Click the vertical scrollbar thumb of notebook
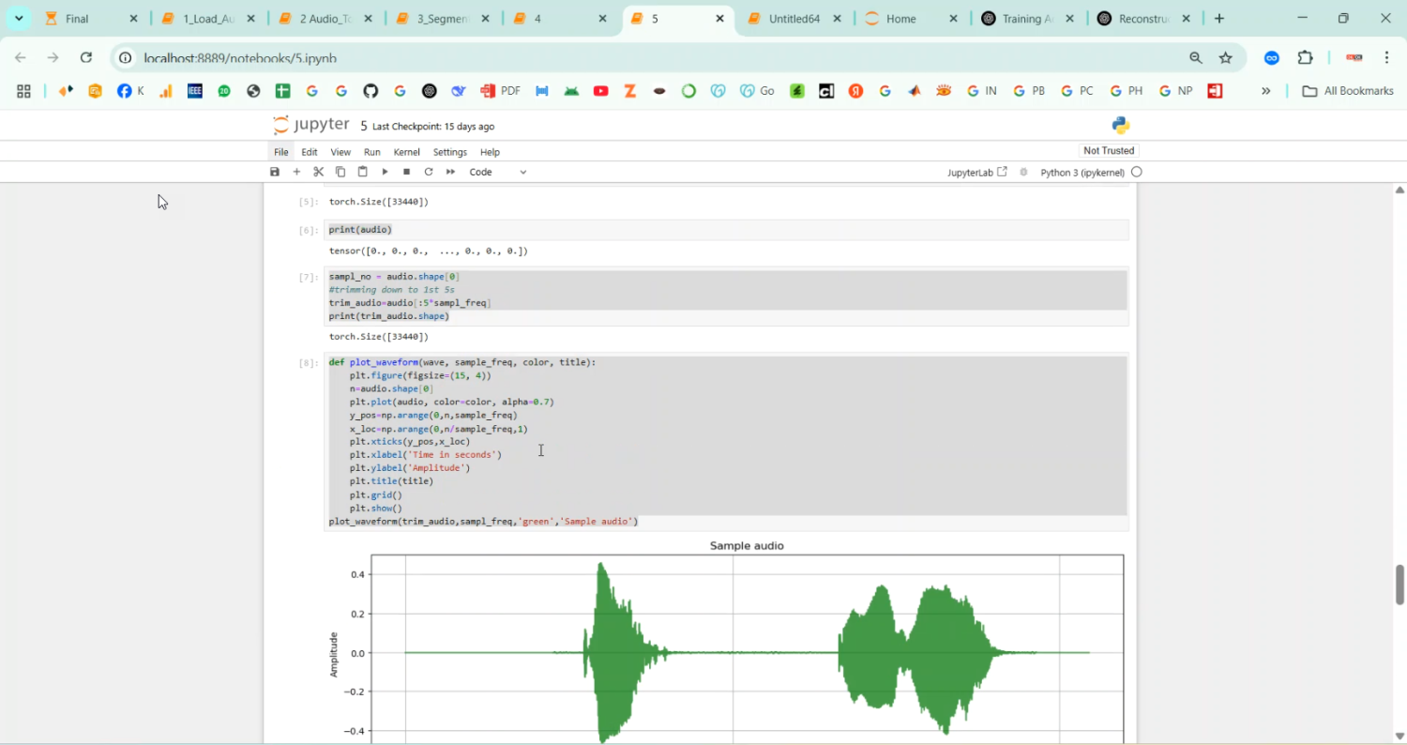Image resolution: width=1407 pixels, height=745 pixels. click(1399, 584)
